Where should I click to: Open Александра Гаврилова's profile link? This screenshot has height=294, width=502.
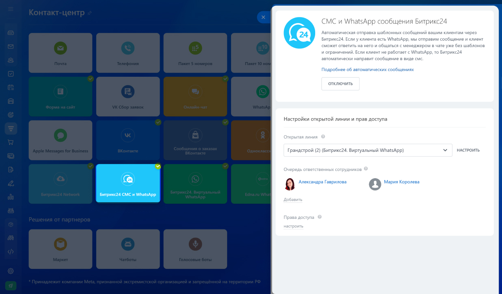click(x=322, y=182)
